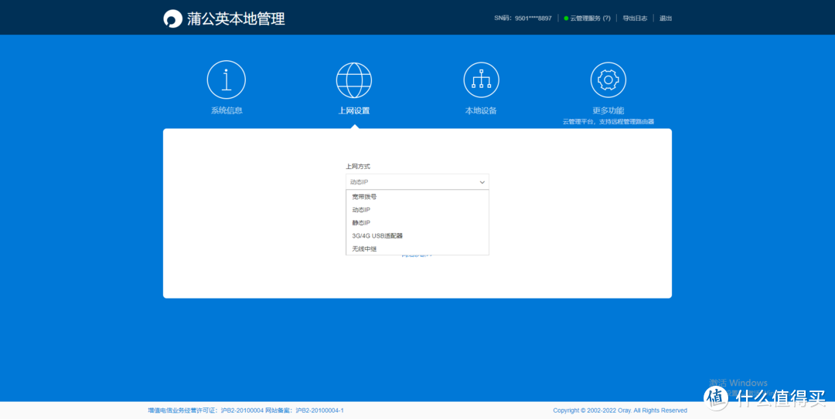Open the 更多功能 gear icon
Viewport: 835px width, 419px height.
(x=608, y=79)
